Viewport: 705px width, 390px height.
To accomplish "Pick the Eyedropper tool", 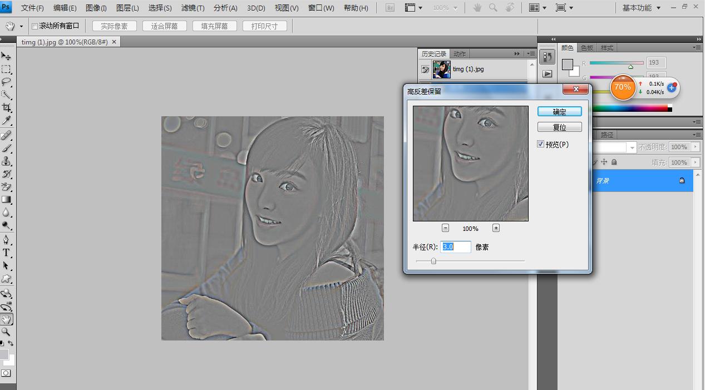I will click(x=6, y=120).
